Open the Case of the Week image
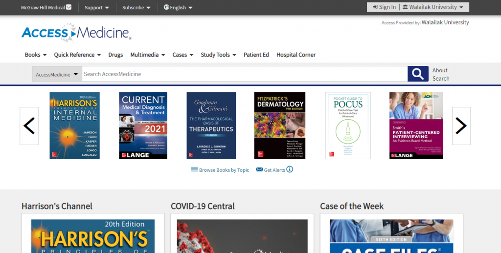The width and height of the screenshot is (501, 253). [x=391, y=236]
